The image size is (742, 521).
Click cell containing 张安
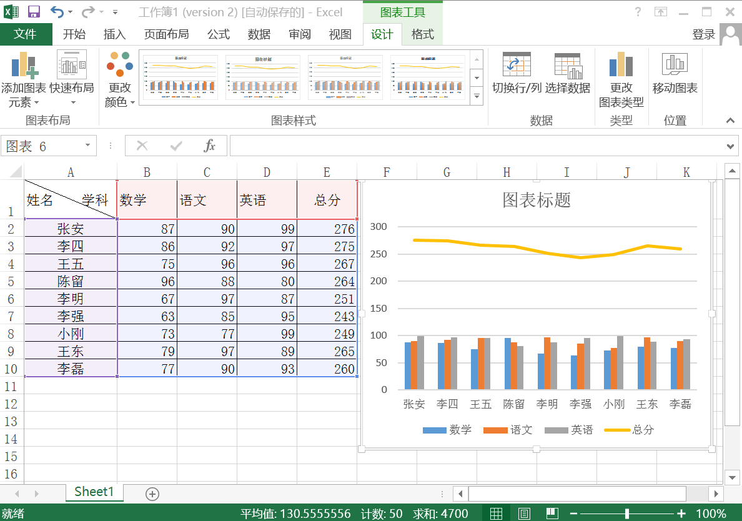pos(71,229)
